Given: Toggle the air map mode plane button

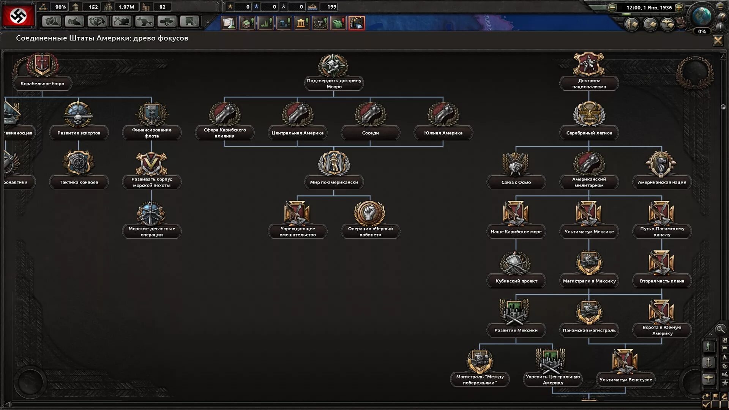Looking at the screenshot, I should click(x=708, y=378).
